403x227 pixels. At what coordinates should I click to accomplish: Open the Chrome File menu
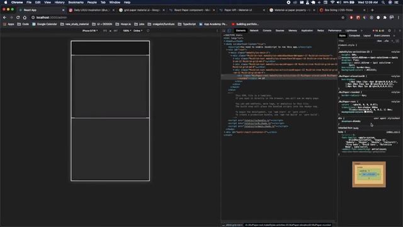[29, 3]
